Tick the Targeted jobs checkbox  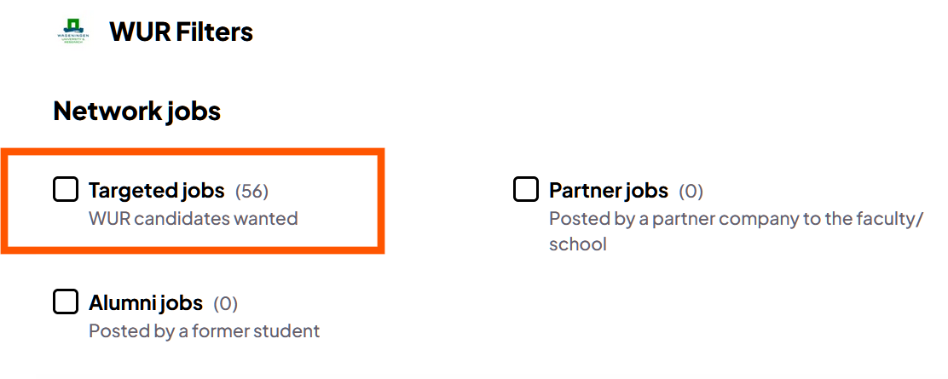66,189
